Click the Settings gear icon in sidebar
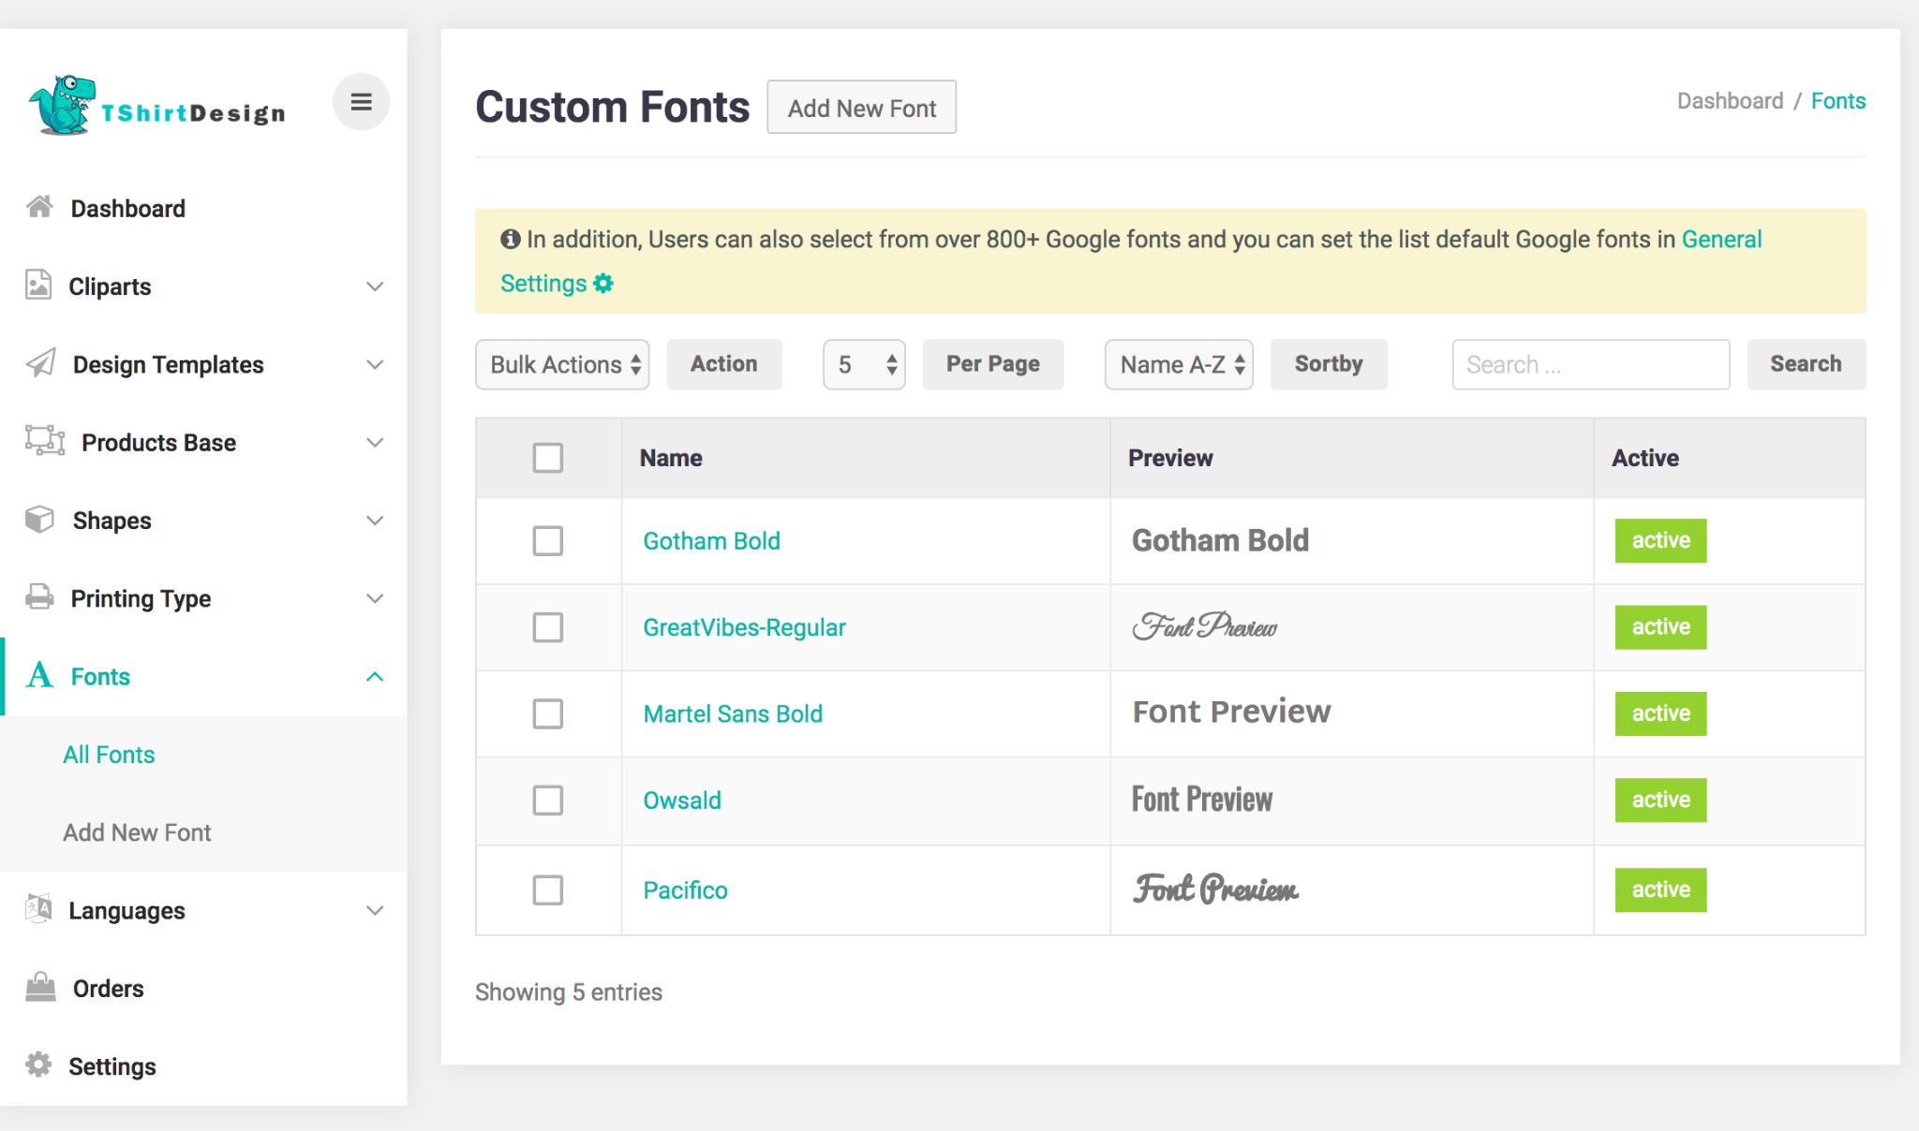The height and width of the screenshot is (1131, 1919). pos(38,1065)
